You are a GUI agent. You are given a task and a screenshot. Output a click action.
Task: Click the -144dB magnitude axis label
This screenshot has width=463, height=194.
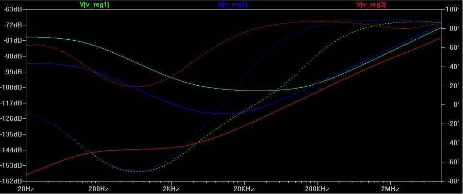[11, 150]
